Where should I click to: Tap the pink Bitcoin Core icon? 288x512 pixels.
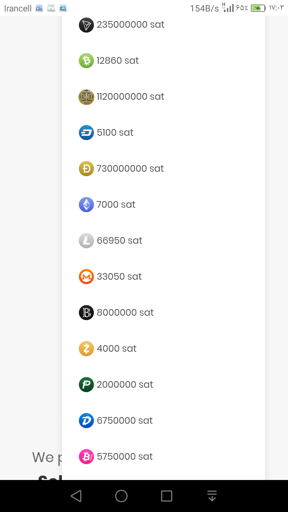pyautogui.click(x=86, y=457)
